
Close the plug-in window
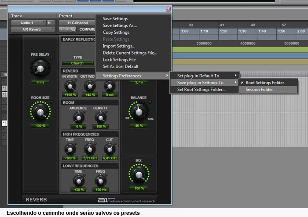168,9
